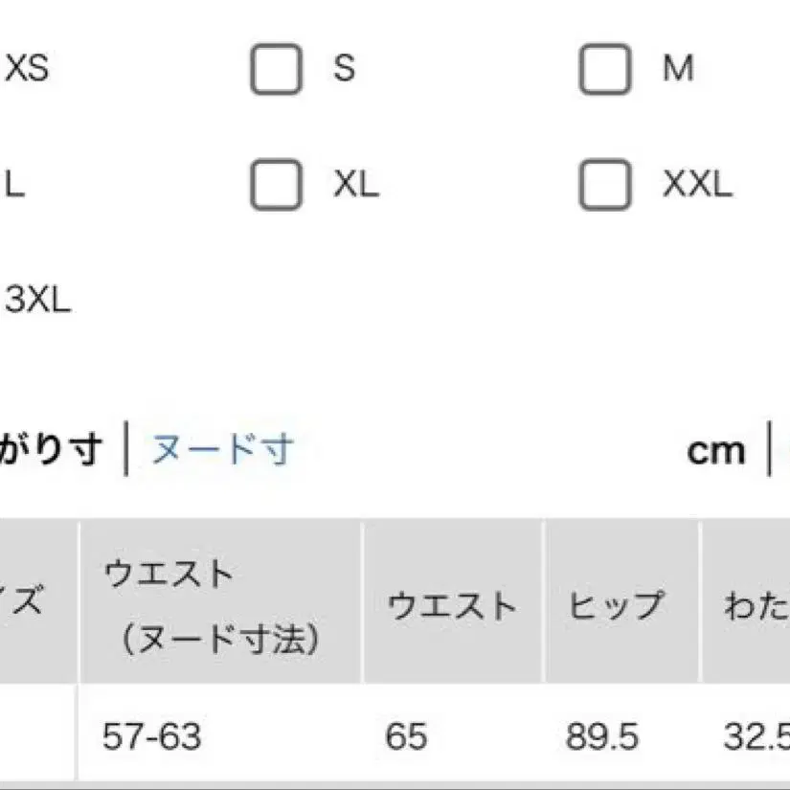Check the M size checkbox
790x790 pixels.
pyautogui.click(x=605, y=69)
